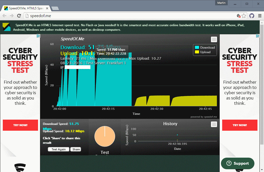
Task: Click the 20:42:48.595 history date label
Action: click(x=177, y=144)
